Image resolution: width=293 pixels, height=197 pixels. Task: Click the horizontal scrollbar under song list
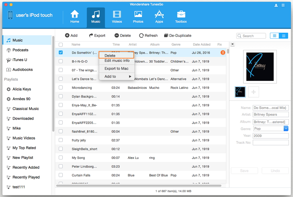coord(138,186)
